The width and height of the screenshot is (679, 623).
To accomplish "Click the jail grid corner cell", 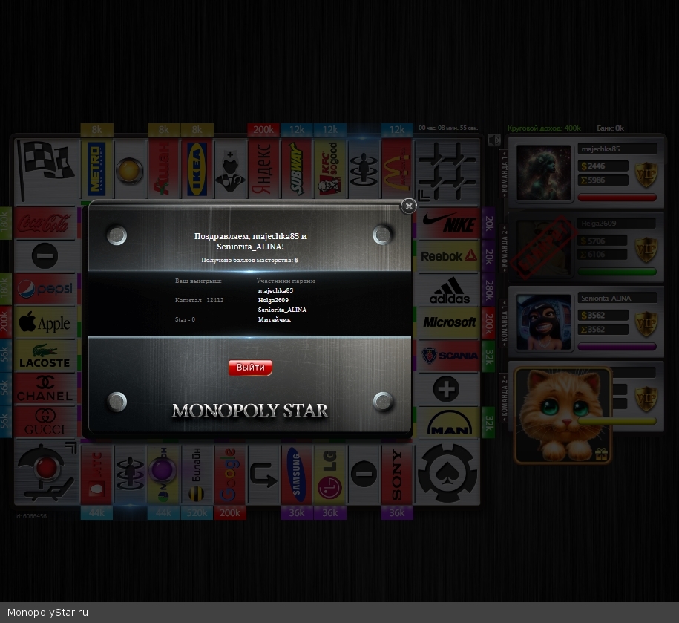I will pyautogui.click(x=447, y=172).
